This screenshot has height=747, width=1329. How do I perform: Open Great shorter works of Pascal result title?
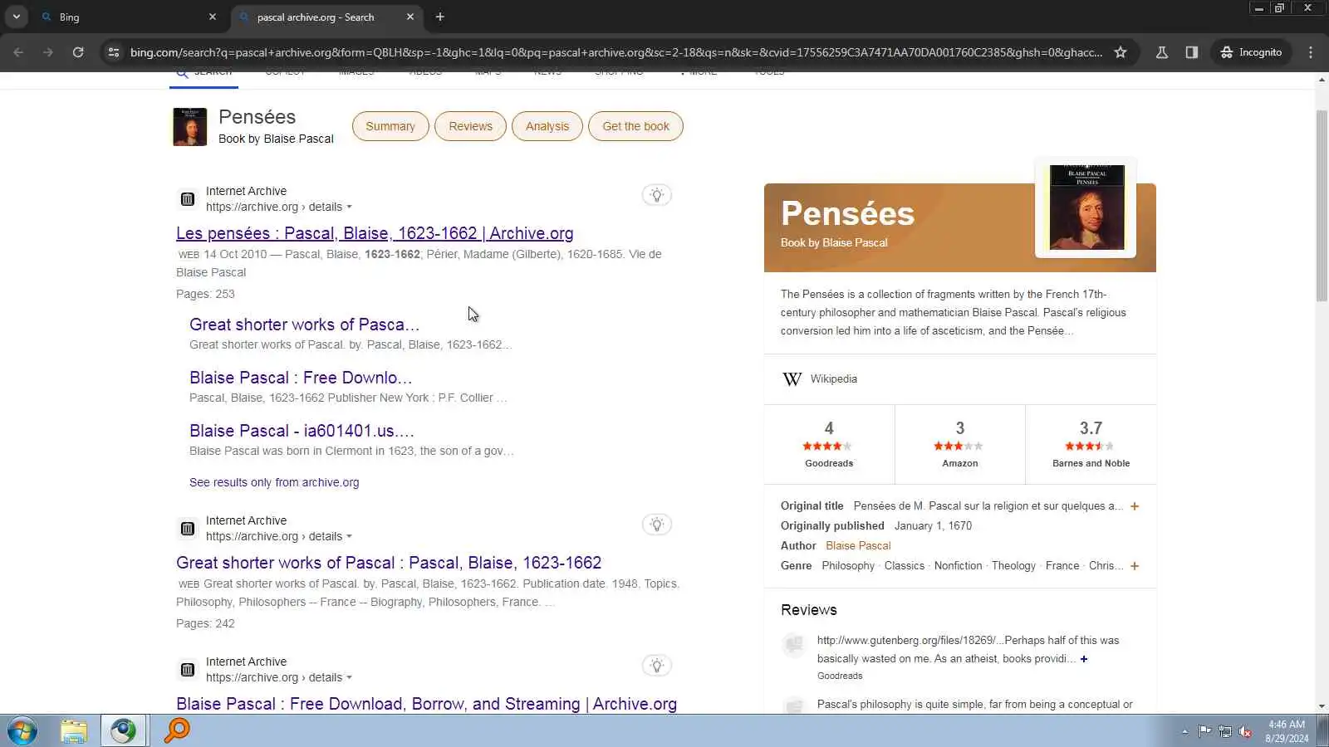(x=389, y=563)
